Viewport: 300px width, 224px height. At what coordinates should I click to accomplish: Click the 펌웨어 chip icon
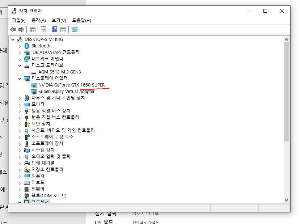point(27,189)
